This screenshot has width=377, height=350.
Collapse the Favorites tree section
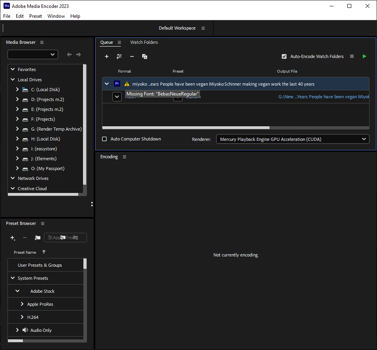pyautogui.click(x=13, y=69)
